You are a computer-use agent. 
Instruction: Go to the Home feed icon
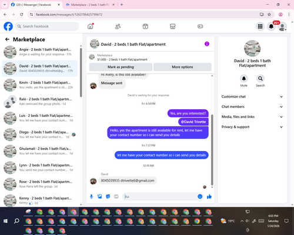tap(91, 26)
